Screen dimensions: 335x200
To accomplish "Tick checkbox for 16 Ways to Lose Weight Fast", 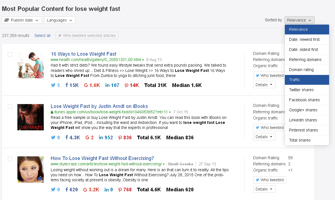I will [10, 55].
